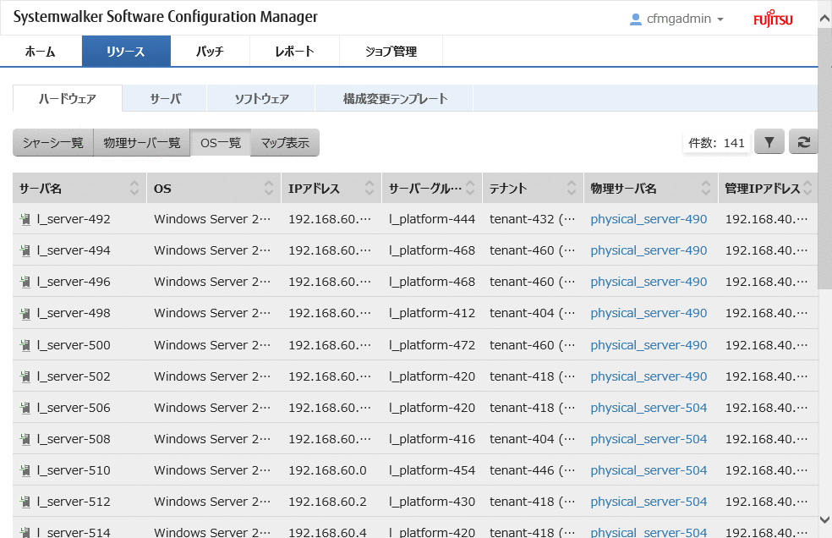This screenshot has height=538, width=832.
Task: Click scrollbar up arrow at top right
Action: click(x=824, y=19)
